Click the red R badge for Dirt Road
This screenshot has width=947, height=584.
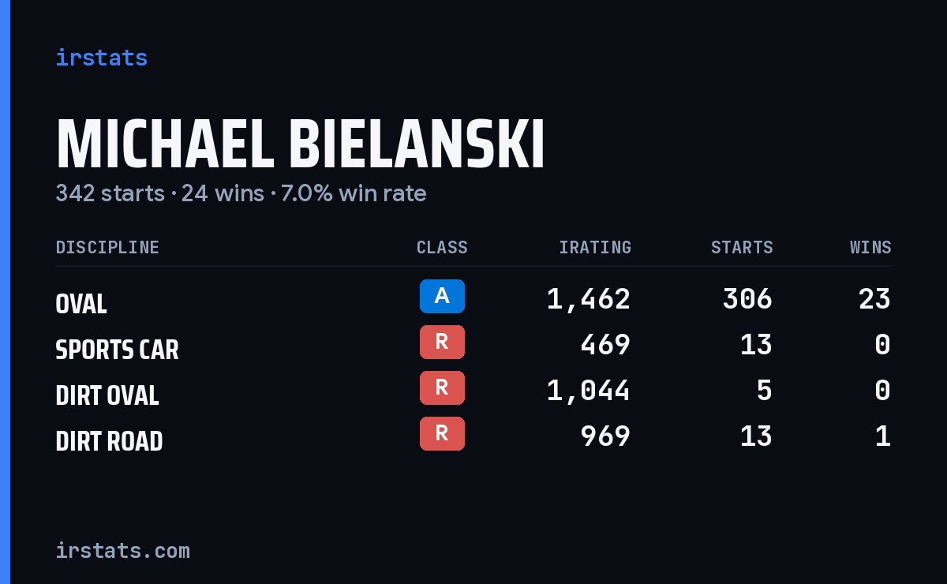pos(442,433)
